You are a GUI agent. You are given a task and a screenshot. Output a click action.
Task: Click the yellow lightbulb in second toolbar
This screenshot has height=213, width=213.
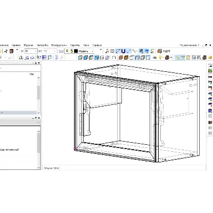pos(160,58)
